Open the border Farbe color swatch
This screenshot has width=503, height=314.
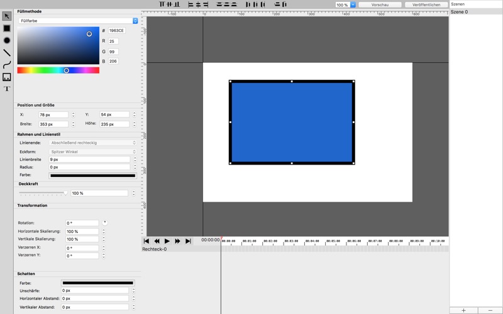pos(92,176)
